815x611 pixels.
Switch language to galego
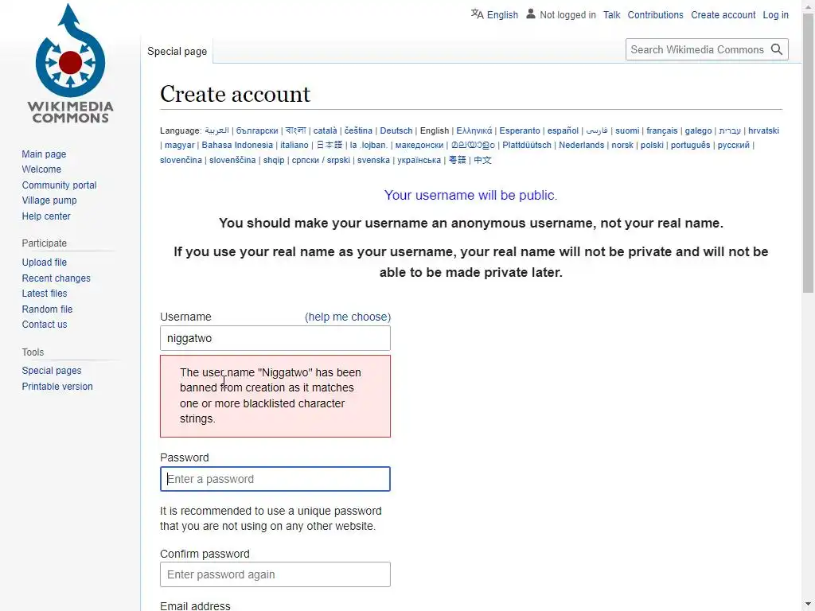[x=698, y=130]
